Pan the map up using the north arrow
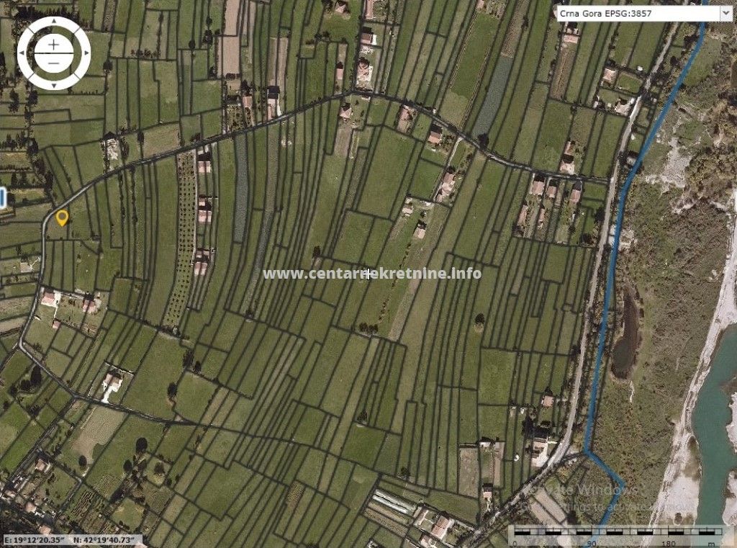This screenshot has width=737, height=548. coord(53,22)
